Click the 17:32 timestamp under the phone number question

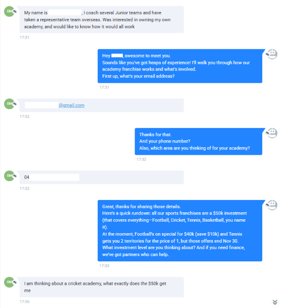click(x=141, y=160)
